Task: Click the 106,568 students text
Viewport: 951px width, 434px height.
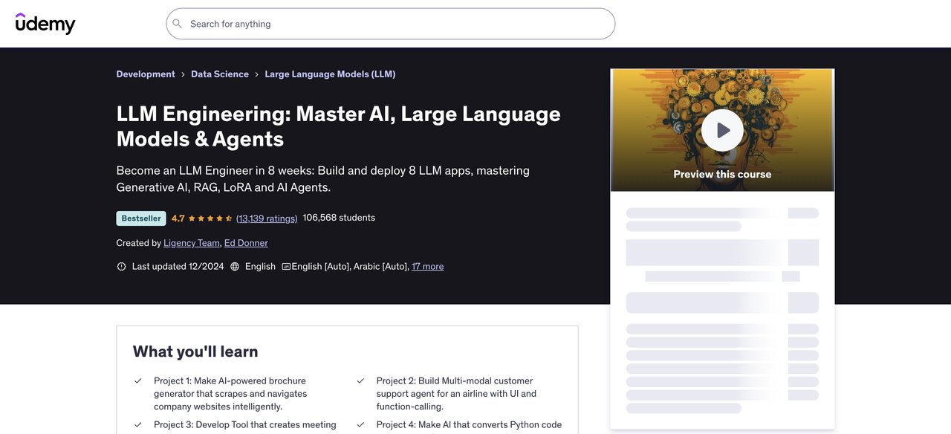Action: pos(339,218)
